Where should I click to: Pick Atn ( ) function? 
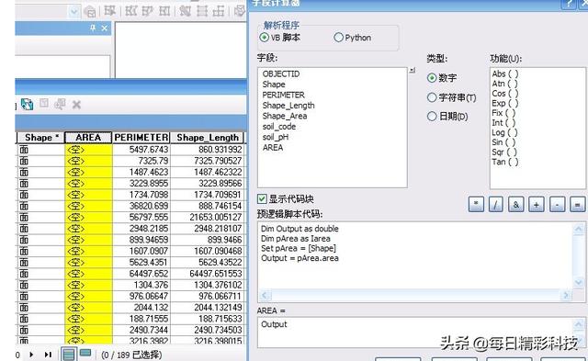504,84
